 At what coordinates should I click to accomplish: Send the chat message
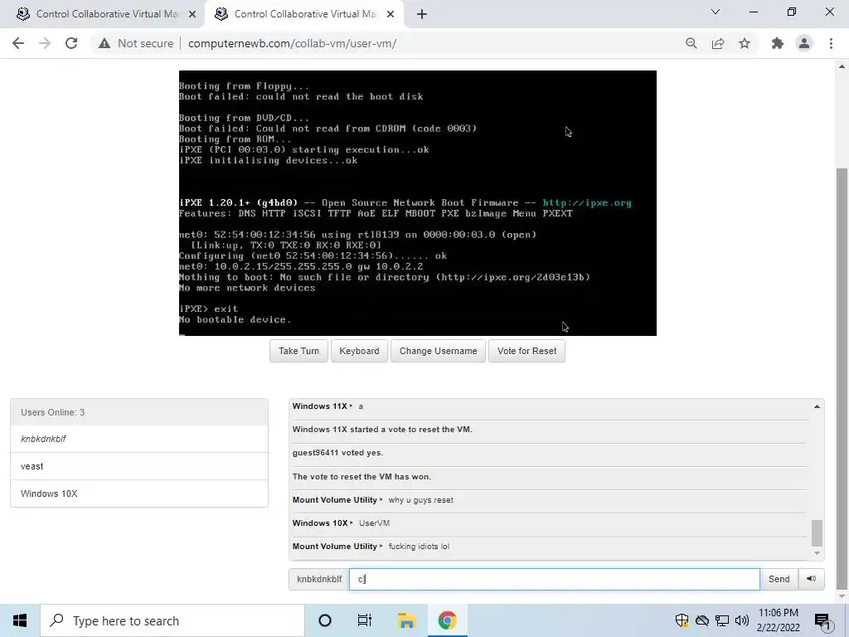point(779,579)
